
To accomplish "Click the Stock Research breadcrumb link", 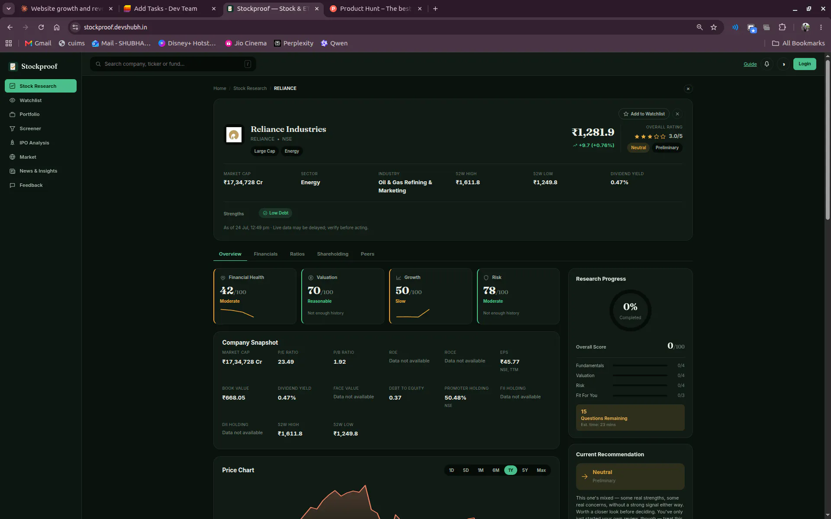I will point(250,88).
